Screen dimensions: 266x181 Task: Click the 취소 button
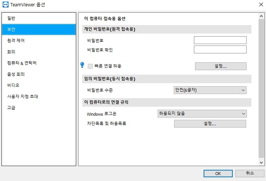click(250, 174)
